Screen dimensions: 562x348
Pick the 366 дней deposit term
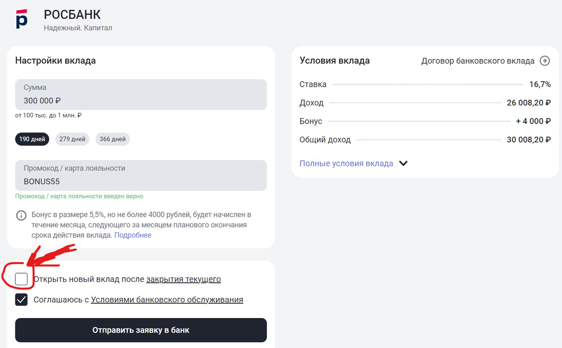point(112,139)
